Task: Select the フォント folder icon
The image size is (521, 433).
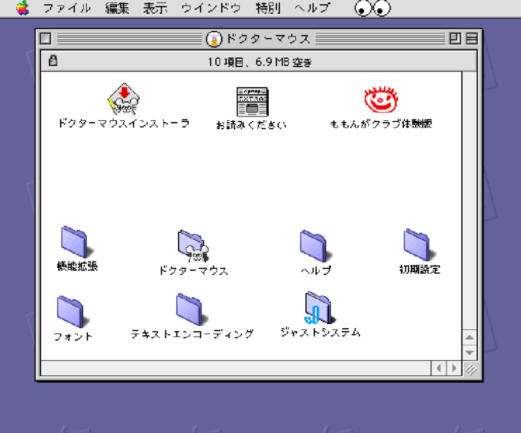Action: pos(73,312)
